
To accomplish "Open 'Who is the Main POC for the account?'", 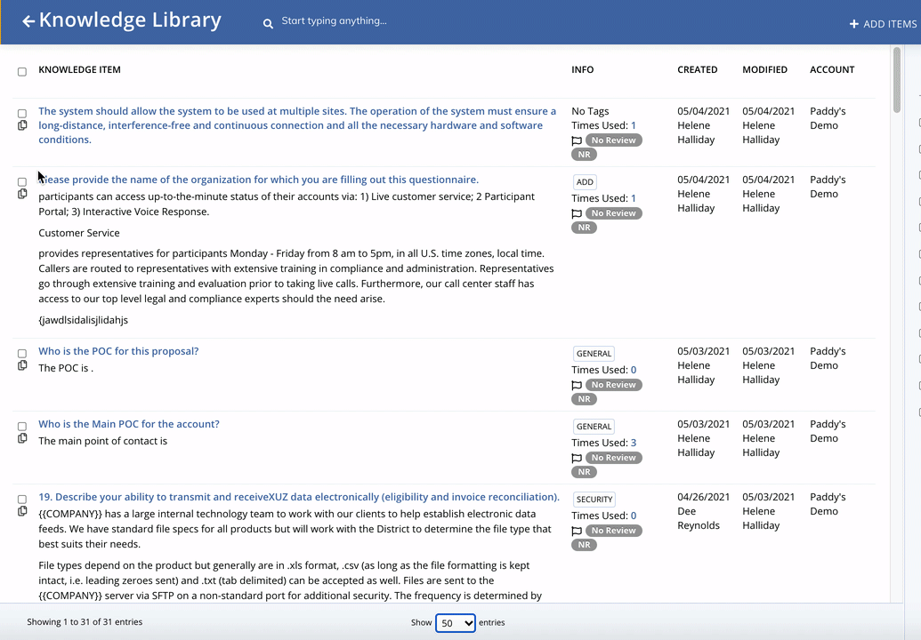I will coord(129,423).
